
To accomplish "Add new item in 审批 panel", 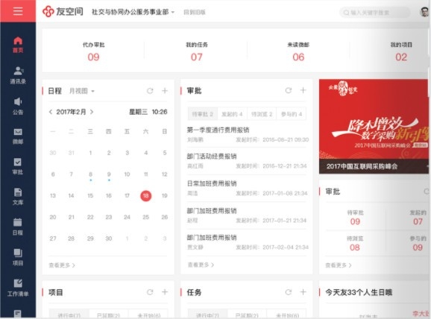I will click(303, 90).
